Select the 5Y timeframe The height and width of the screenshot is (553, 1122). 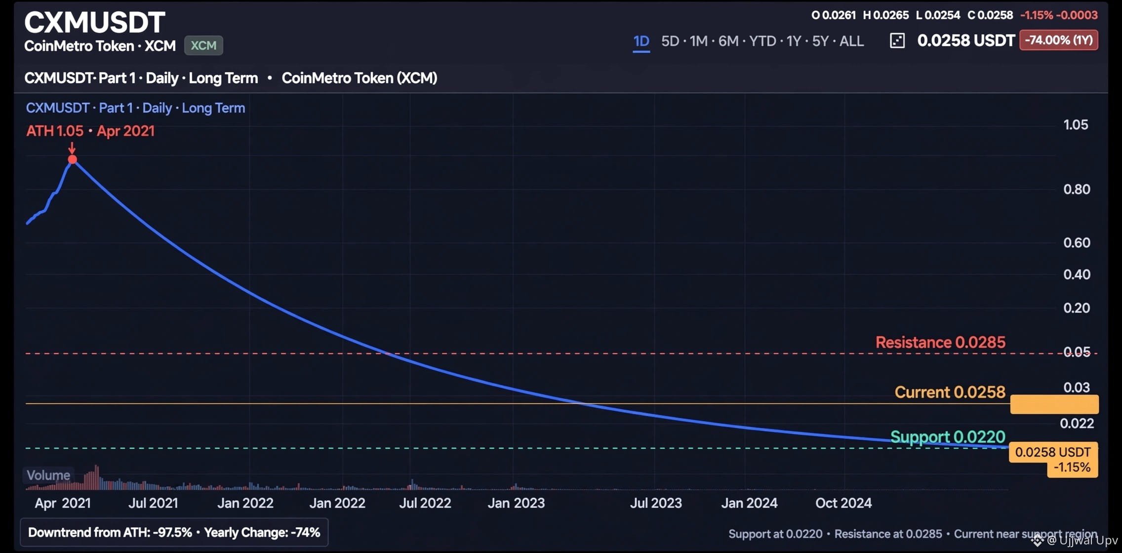pyautogui.click(x=820, y=41)
